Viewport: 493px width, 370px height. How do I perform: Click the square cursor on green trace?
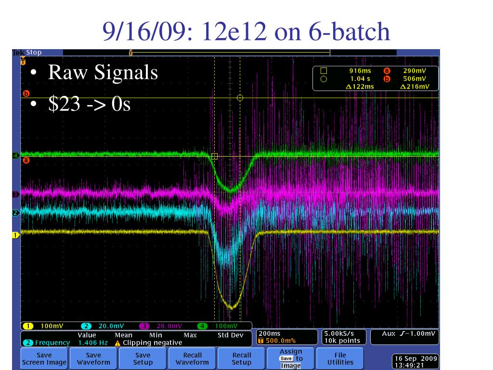214,157
